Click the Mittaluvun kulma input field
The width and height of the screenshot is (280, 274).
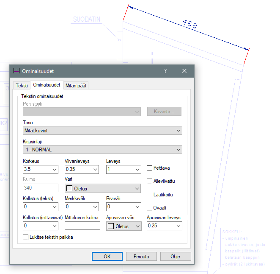pyautogui.click(x=82, y=226)
